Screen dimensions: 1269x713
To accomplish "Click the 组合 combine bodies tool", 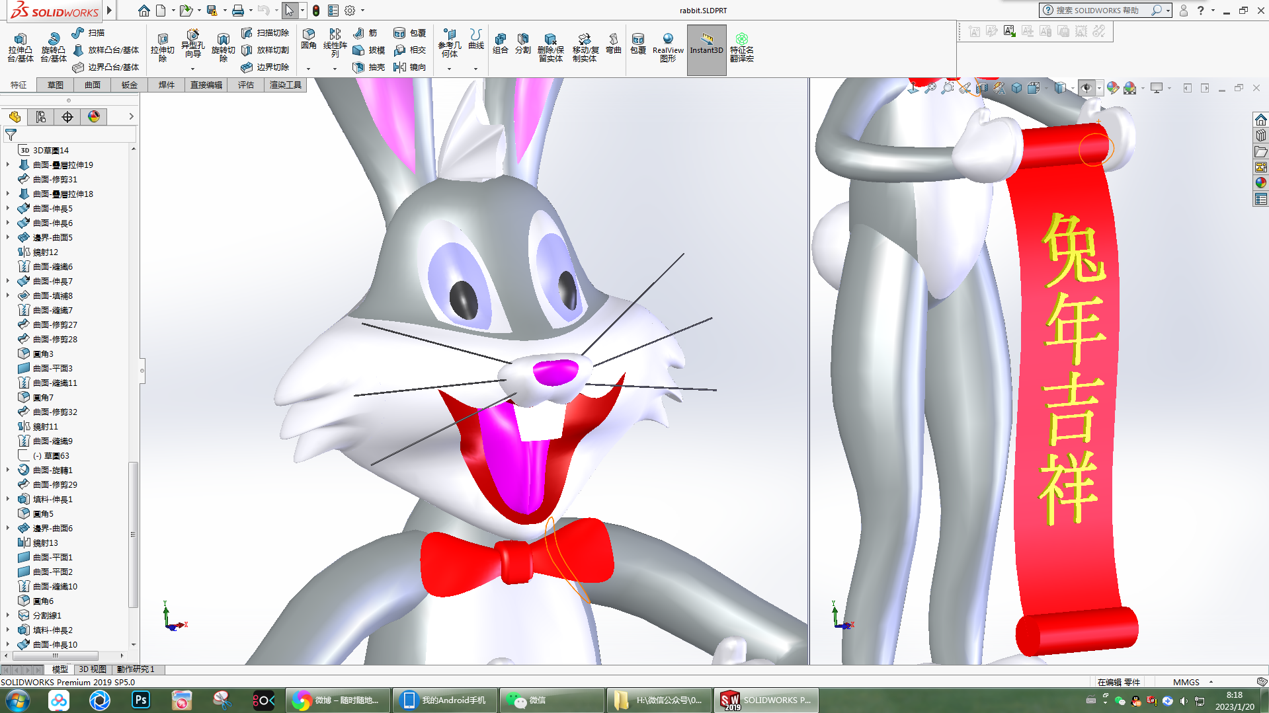I will 501,44.
